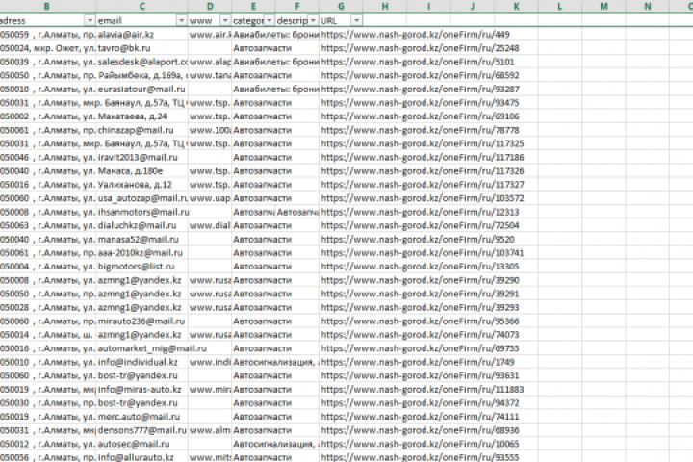Select column L header
Screen dimensions: 693x462
[560, 6]
